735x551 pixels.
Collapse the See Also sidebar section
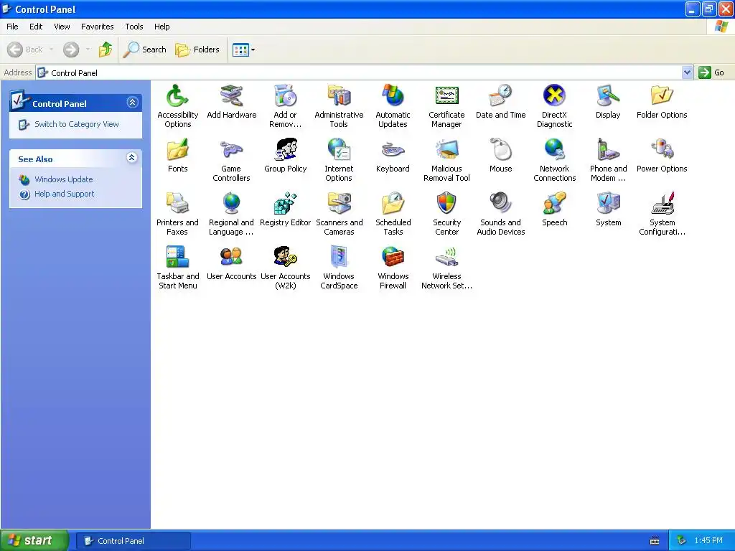click(x=132, y=158)
